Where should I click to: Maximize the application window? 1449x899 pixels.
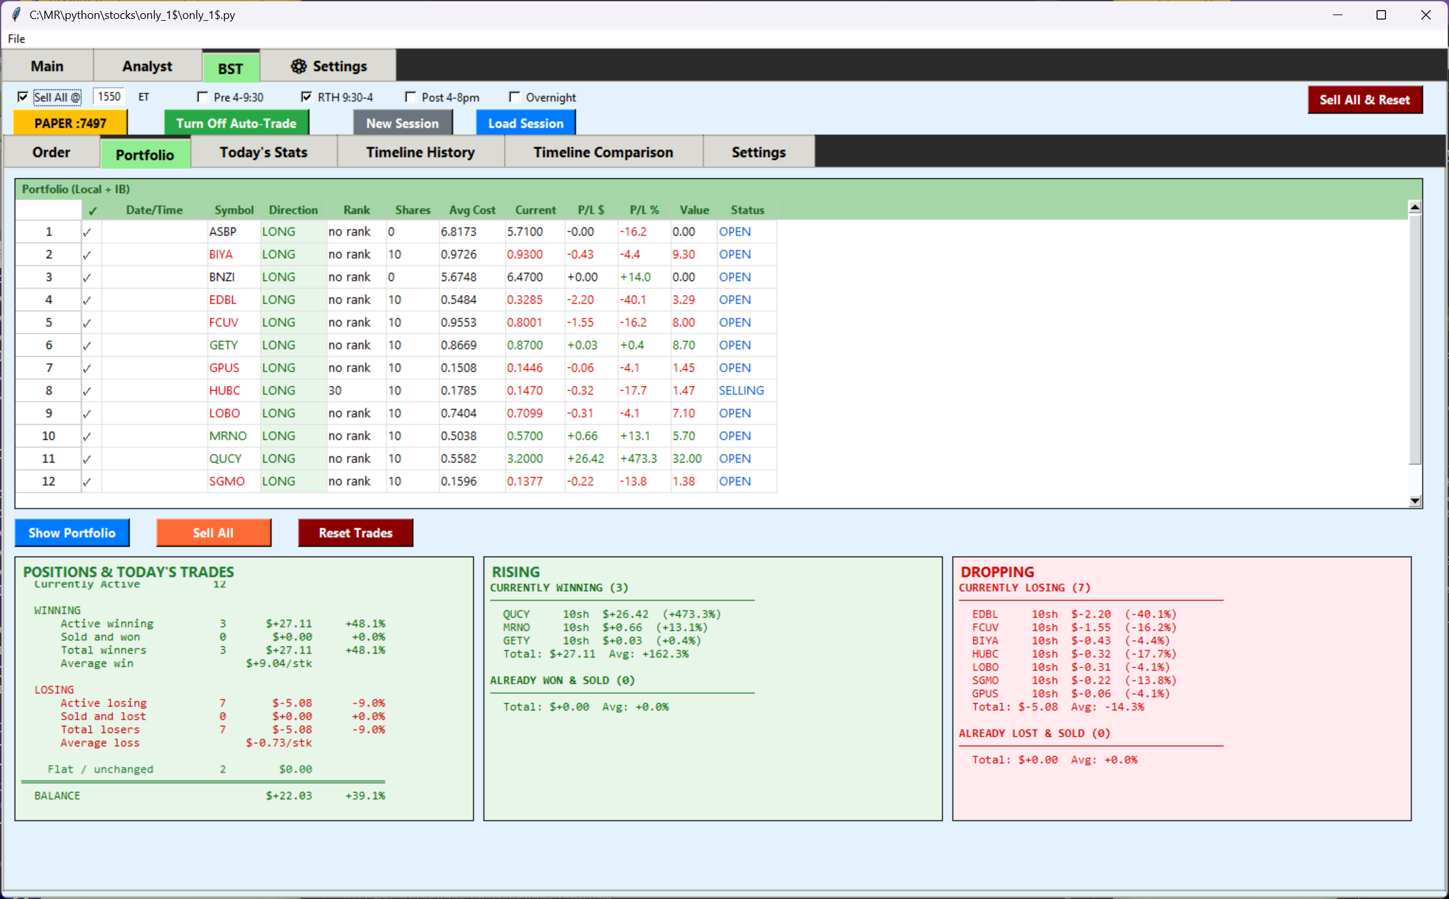tap(1381, 14)
